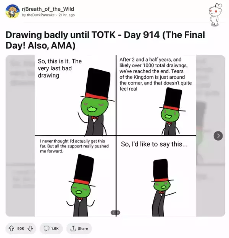Open the 'I never thought' comic panel
Screen dimensions: 229x238
(75, 176)
